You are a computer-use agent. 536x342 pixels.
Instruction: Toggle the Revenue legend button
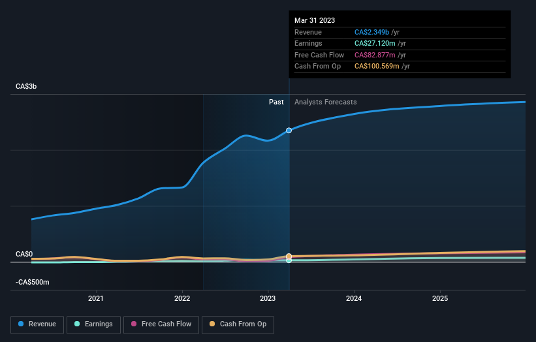click(37, 324)
